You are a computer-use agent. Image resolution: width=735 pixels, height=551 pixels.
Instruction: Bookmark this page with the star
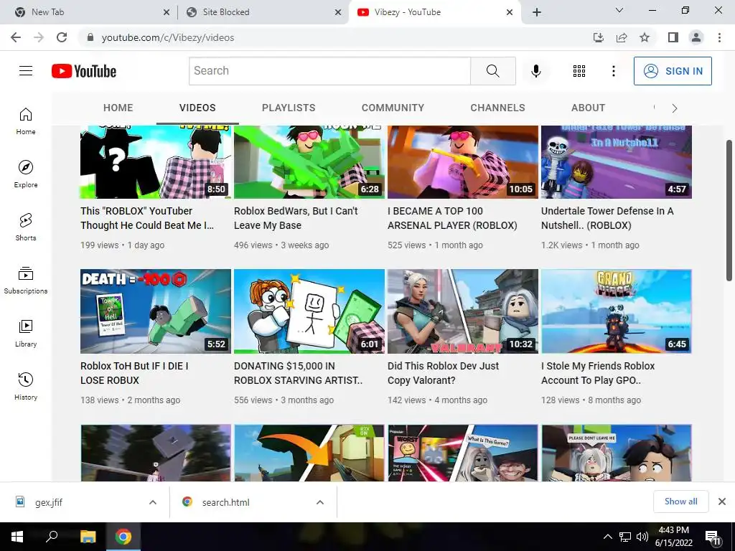[645, 37]
